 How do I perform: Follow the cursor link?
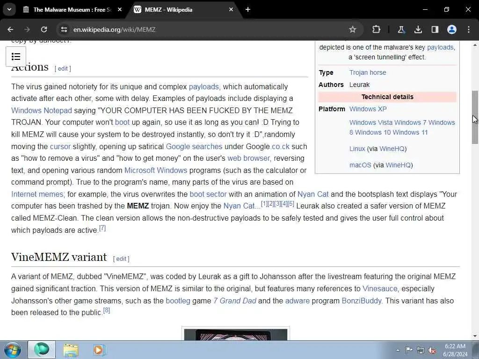[x=60, y=146]
